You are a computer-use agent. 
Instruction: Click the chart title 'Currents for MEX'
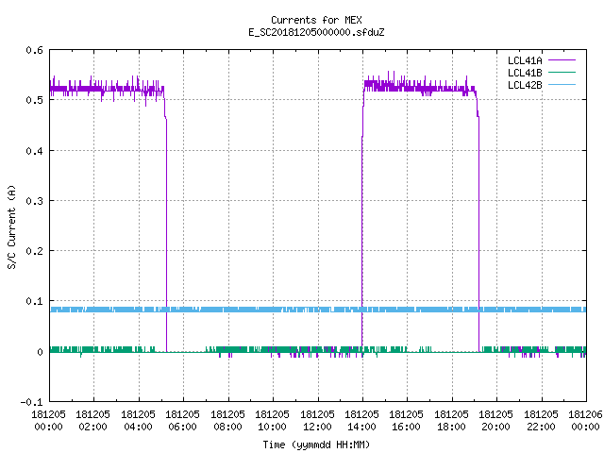point(316,20)
